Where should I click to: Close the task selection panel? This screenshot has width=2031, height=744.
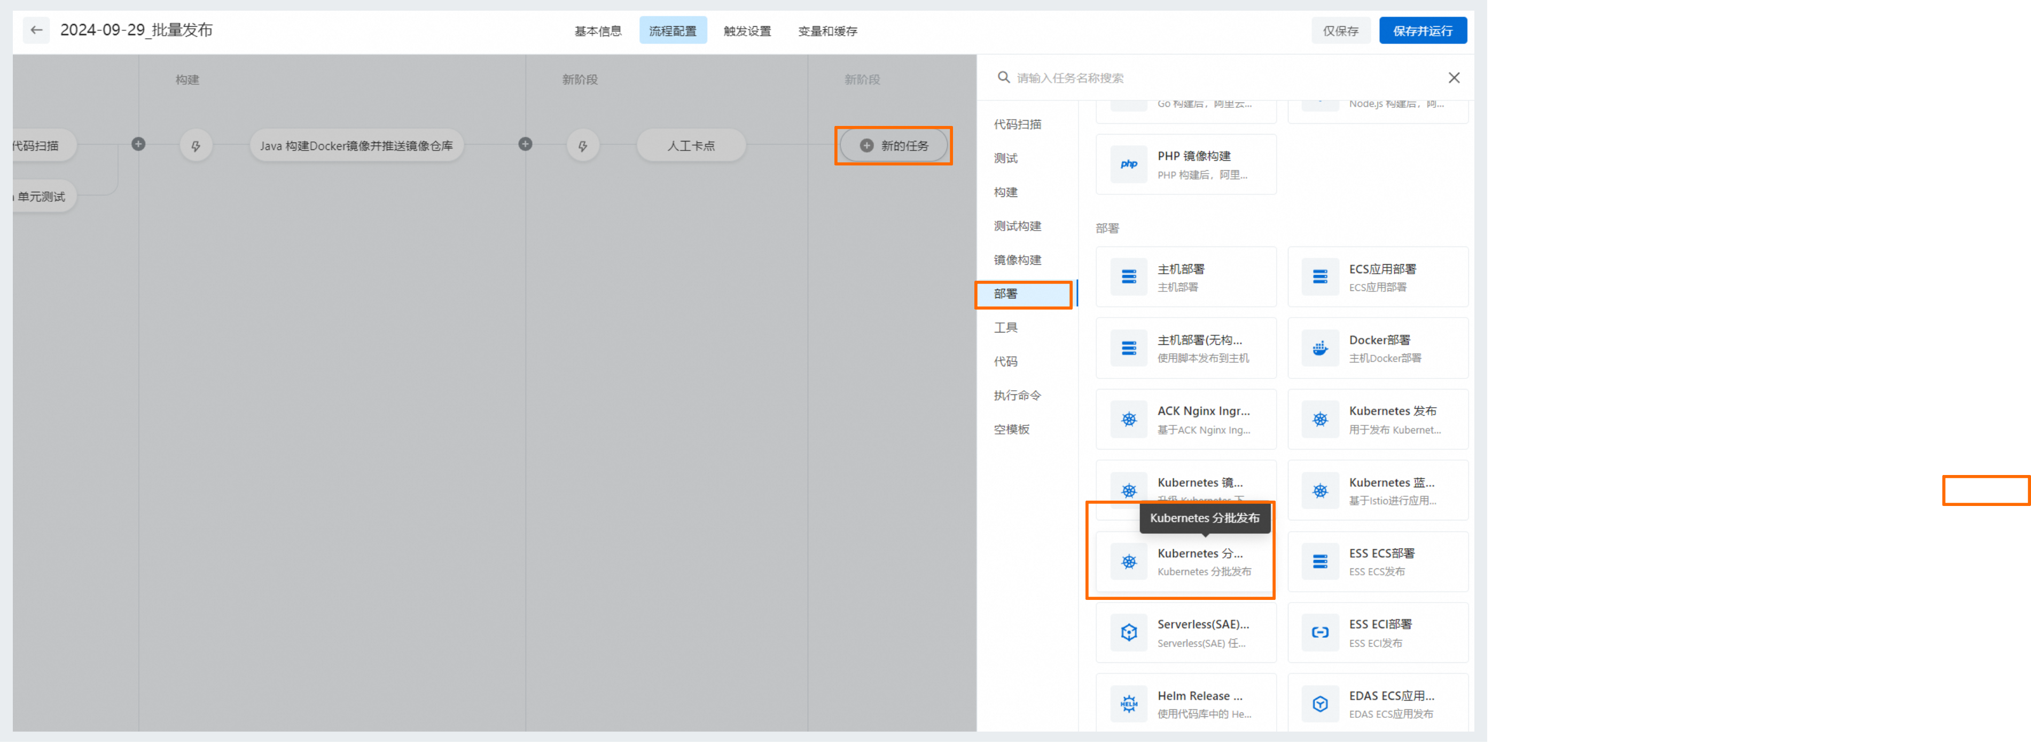pos(1453,78)
